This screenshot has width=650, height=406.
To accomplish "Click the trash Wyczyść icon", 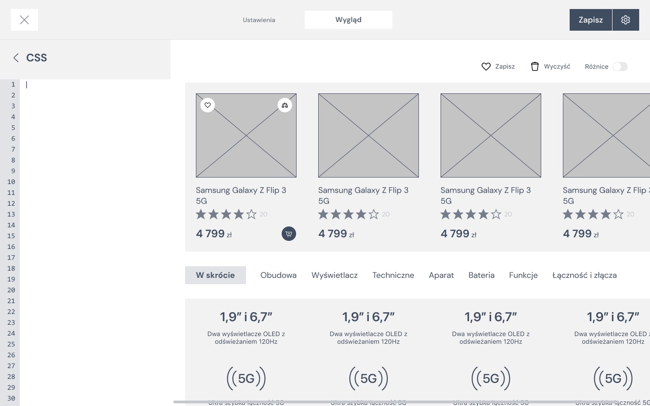I will tap(535, 67).
